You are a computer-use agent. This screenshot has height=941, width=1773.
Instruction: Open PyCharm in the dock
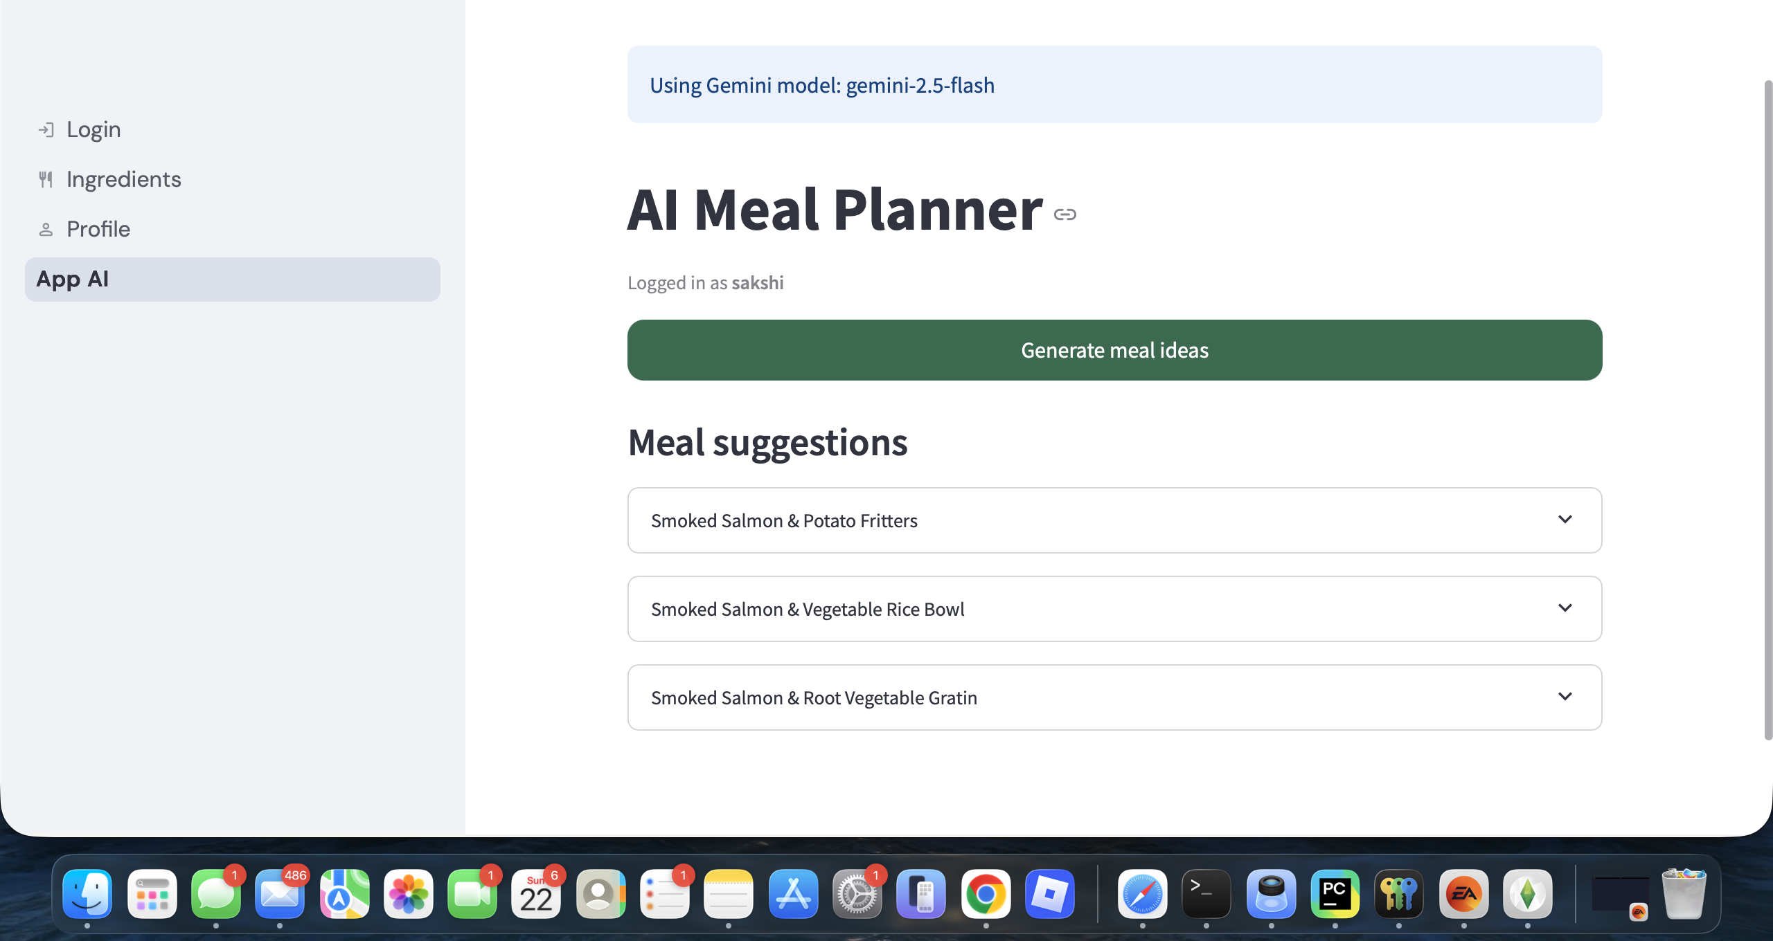[x=1335, y=894]
